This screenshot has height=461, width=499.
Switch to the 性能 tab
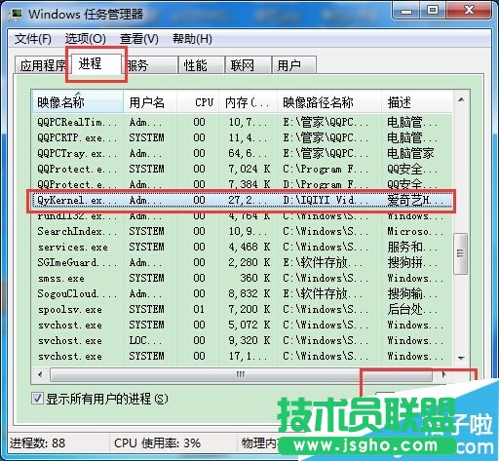(x=202, y=65)
